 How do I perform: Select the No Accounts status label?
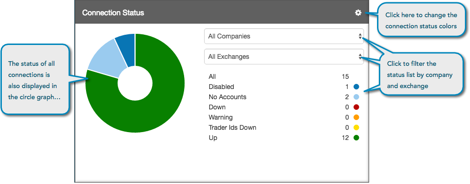(x=227, y=97)
